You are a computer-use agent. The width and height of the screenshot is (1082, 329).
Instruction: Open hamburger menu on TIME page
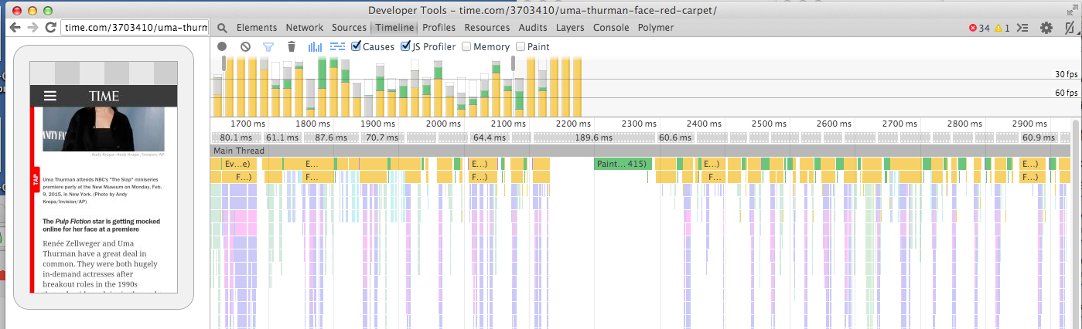click(50, 96)
